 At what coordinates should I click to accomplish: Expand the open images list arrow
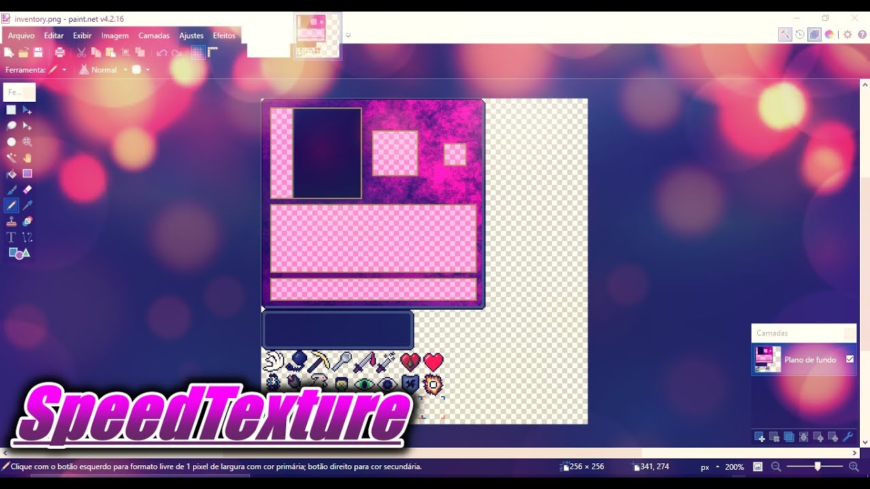[x=348, y=35]
